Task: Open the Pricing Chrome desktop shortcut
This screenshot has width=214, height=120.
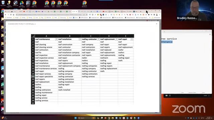Action: pyautogui.click(x=53, y=4)
